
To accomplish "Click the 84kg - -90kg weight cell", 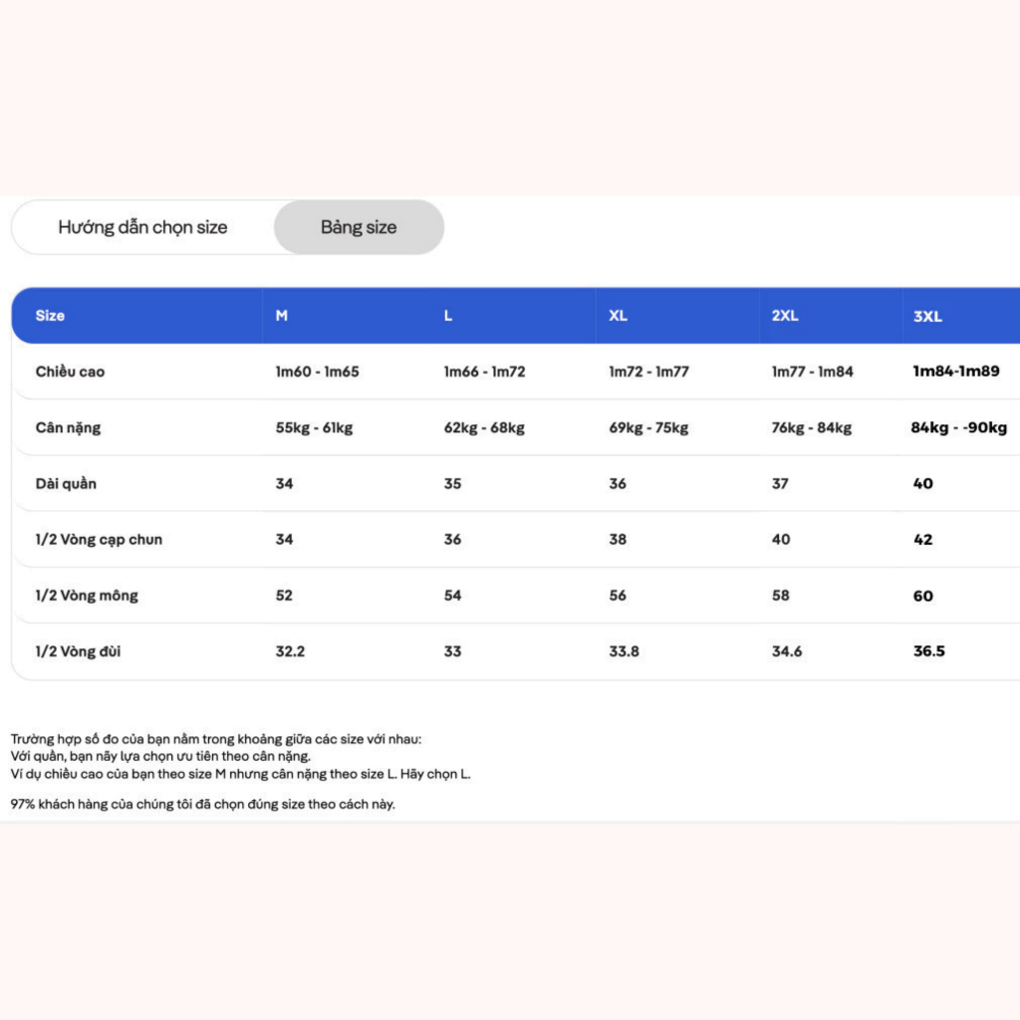I will pos(959,427).
